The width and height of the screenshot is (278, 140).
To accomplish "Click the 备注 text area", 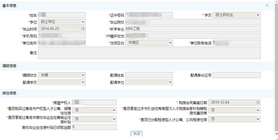I will tap(149, 53).
